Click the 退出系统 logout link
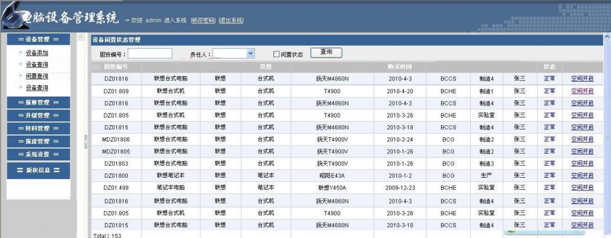This screenshot has height=238, width=611. (x=231, y=20)
